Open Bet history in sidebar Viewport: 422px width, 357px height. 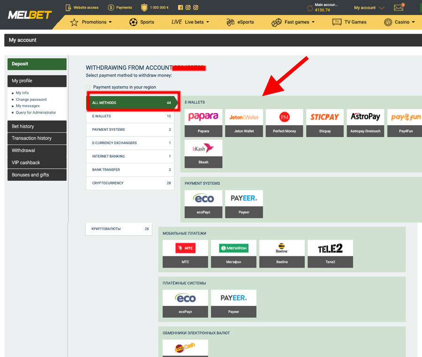click(x=37, y=126)
